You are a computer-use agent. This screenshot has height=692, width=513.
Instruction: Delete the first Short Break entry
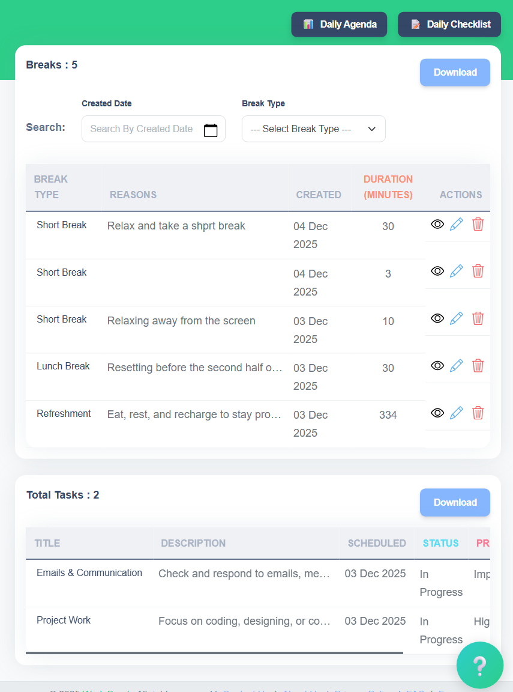(478, 223)
